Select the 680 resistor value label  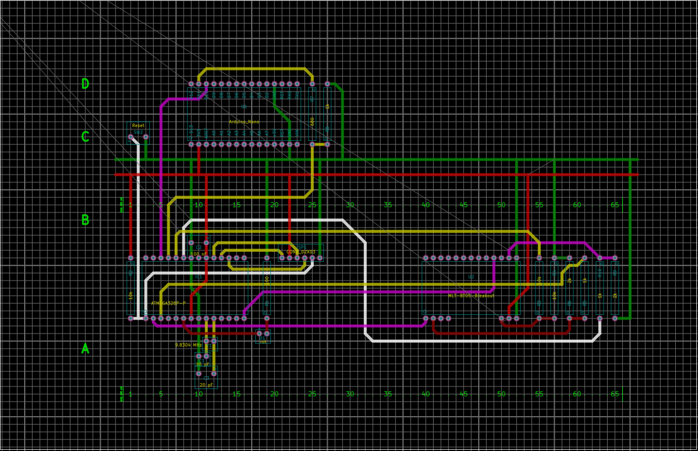point(312,122)
